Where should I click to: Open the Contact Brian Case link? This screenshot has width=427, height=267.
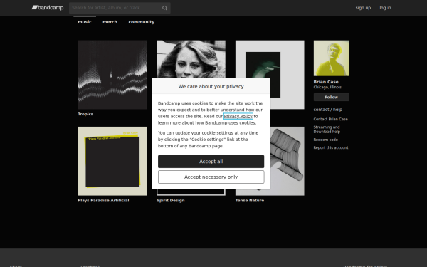pos(331,119)
